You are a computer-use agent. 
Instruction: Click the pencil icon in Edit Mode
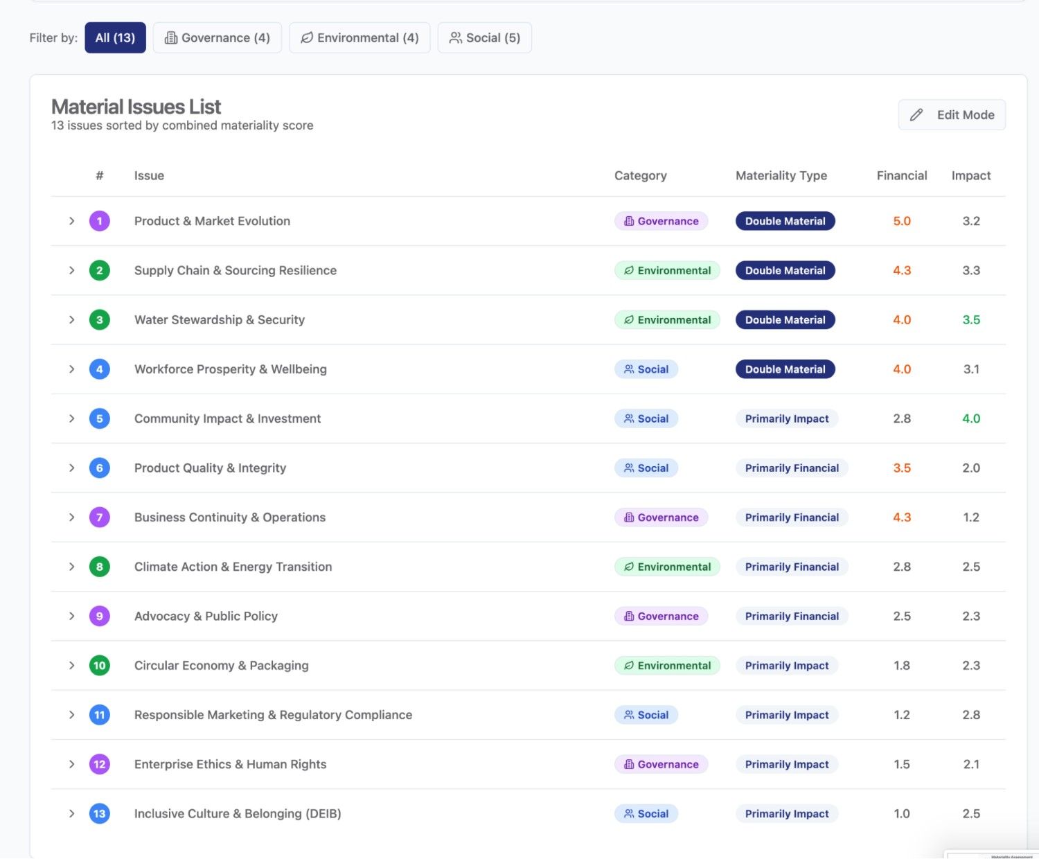point(916,115)
